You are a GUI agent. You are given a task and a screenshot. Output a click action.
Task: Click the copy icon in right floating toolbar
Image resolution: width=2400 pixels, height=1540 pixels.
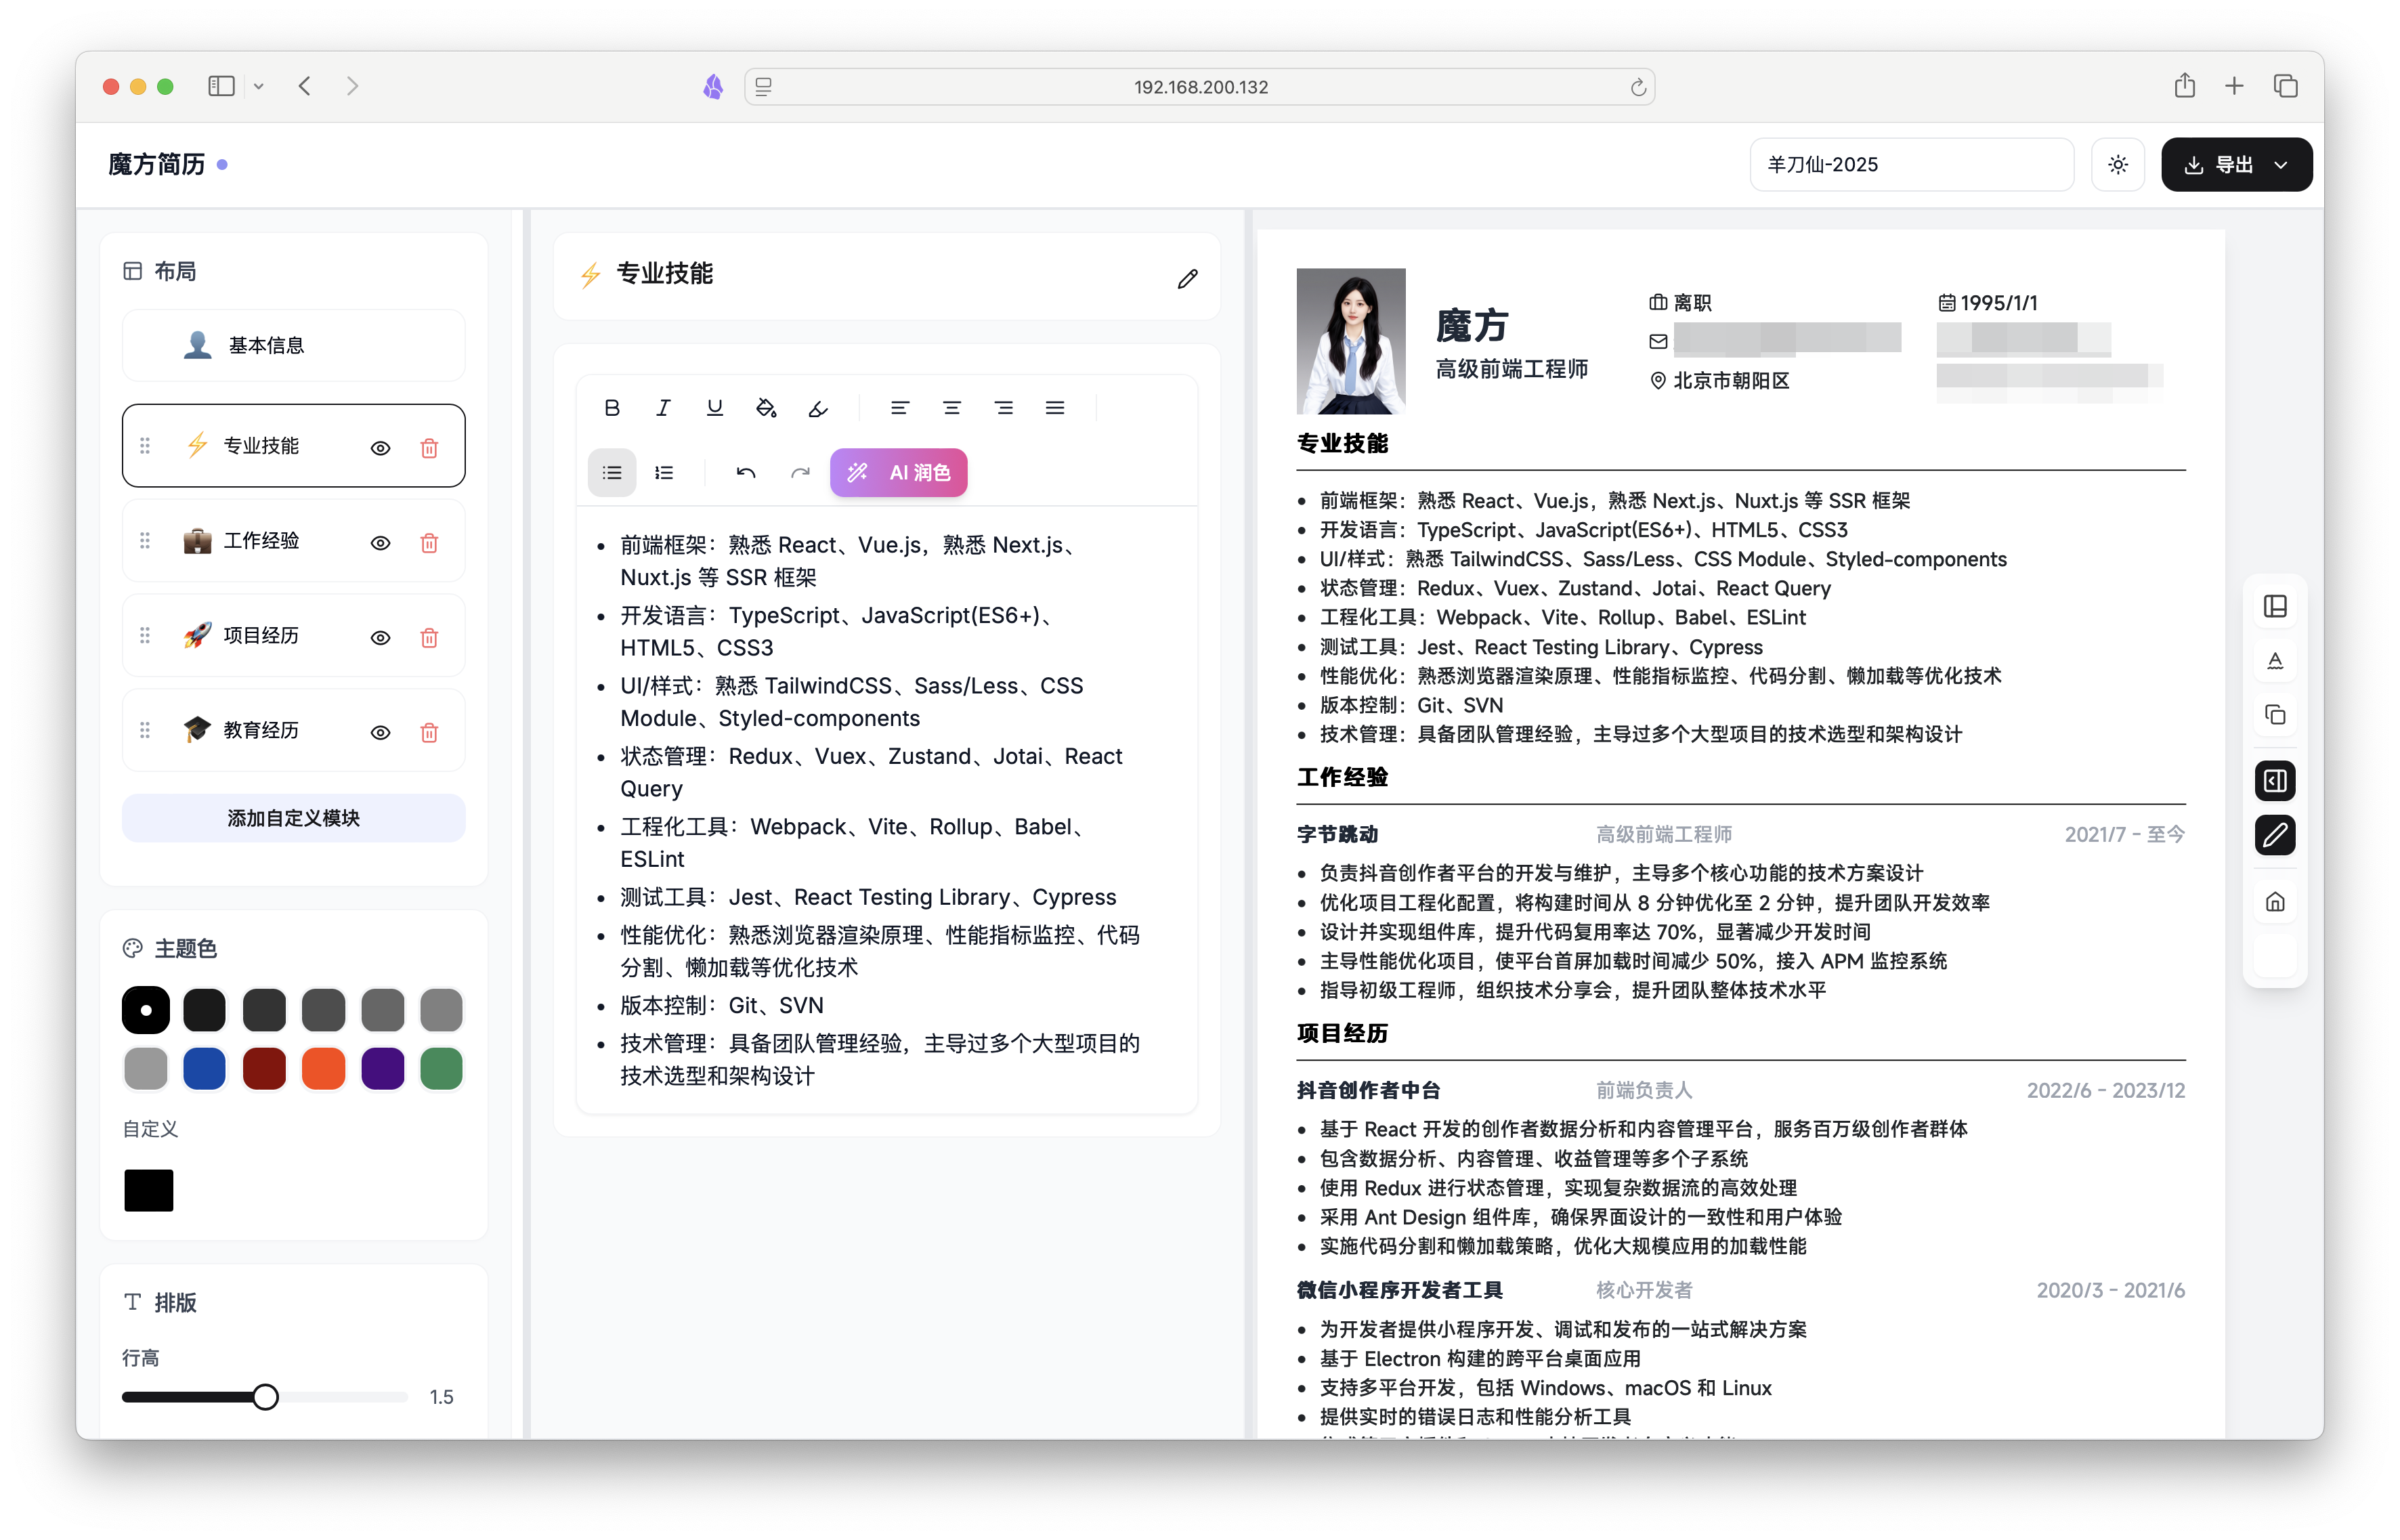point(2275,714)
